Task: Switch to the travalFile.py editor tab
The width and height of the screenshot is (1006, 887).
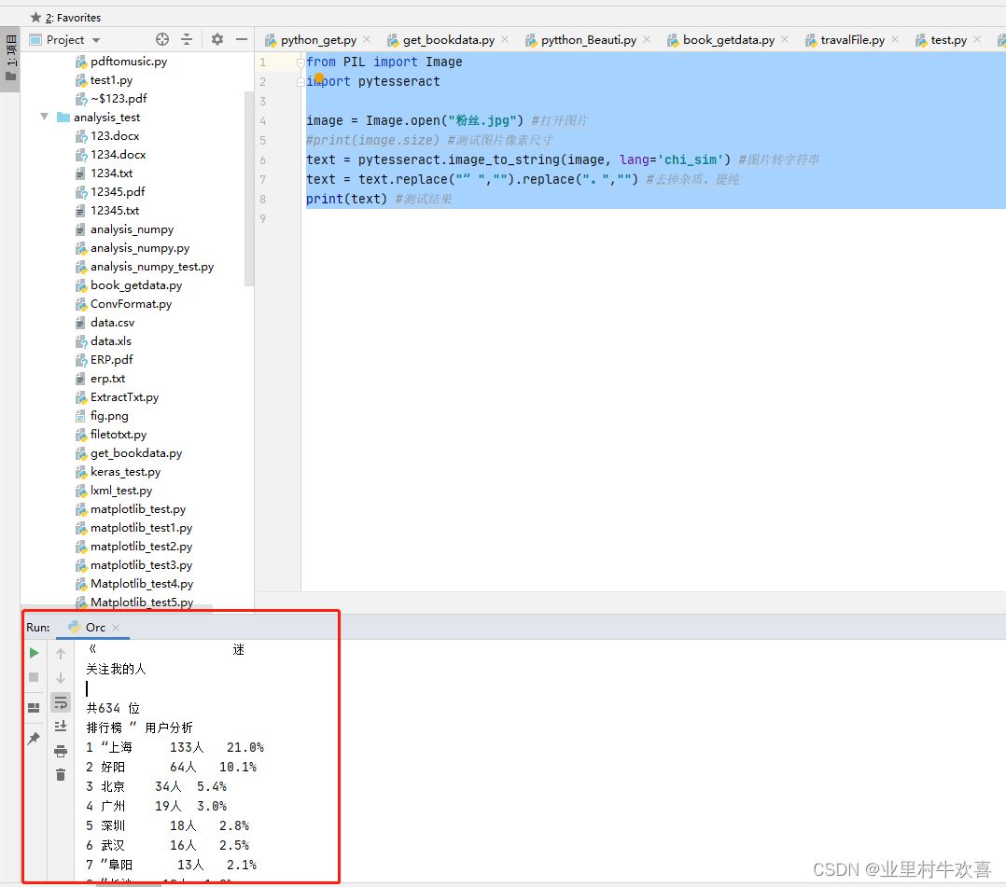Action: coord(852,40)
